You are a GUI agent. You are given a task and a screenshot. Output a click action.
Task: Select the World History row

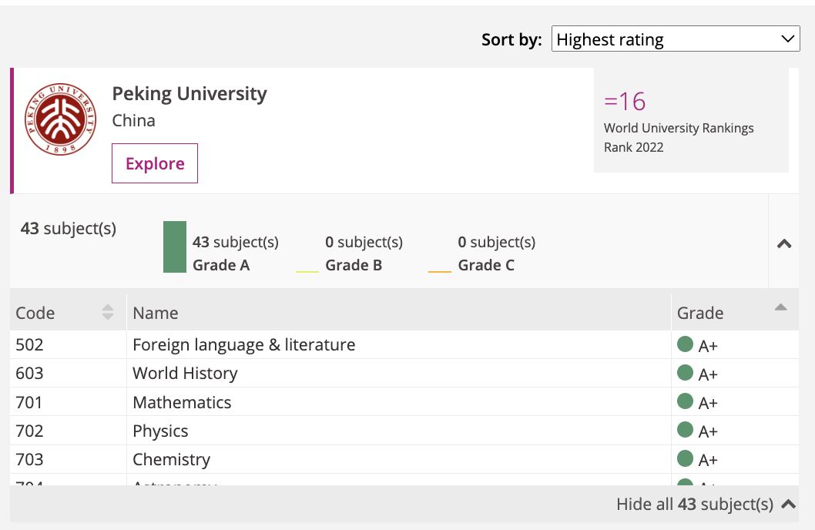pyautogui.click(x=404, y=373)
